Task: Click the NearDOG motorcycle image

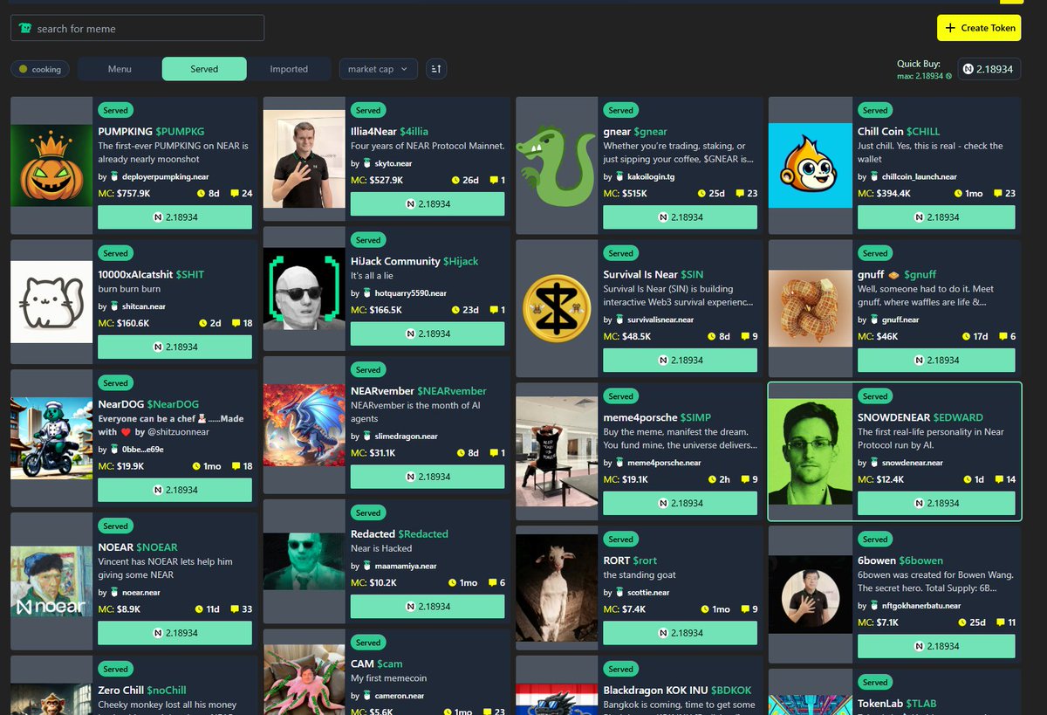Action: click(51, 437)
